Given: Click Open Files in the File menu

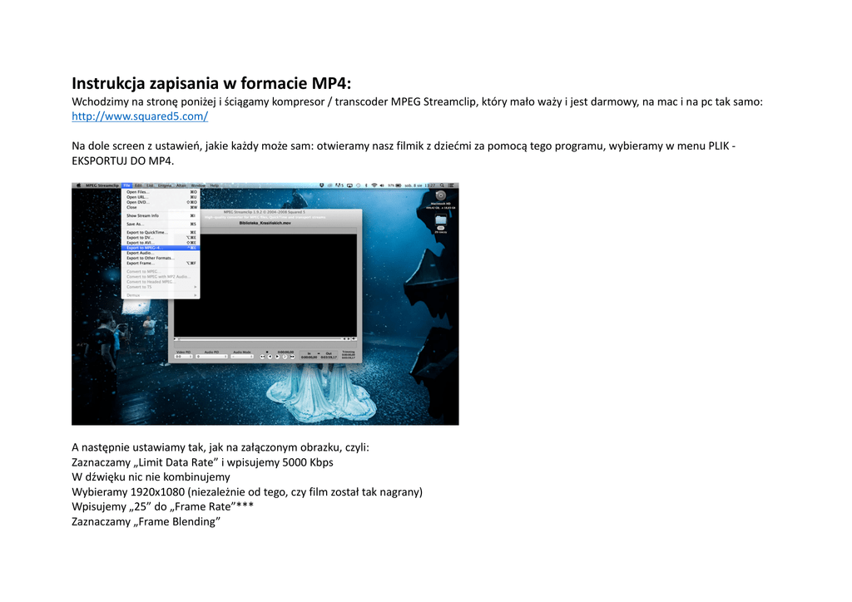Looking at the screenshot, I should (x=138, y=191).
